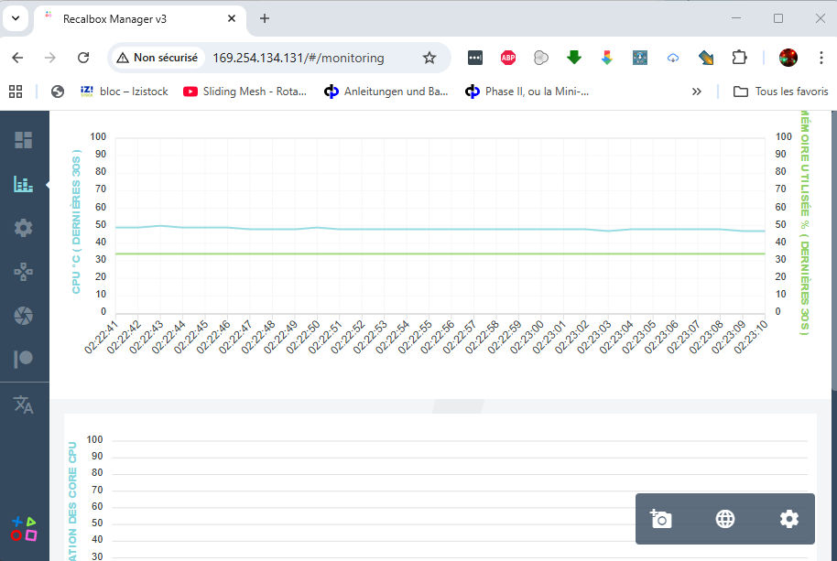Select the monitoring chart icon in sidebar
The image size is (837, 561).
[x=24, y=184]
